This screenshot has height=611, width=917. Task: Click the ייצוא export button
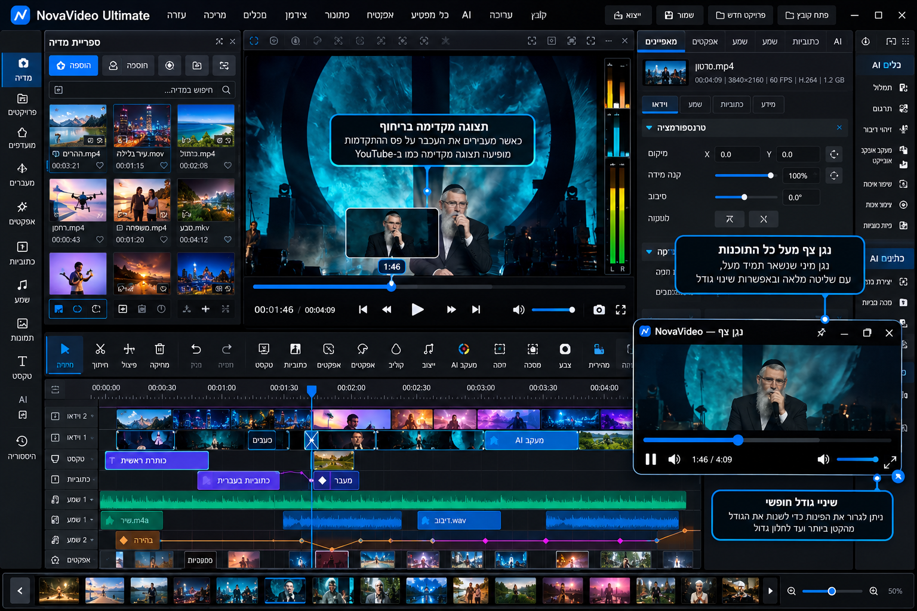pyautogui.click(x=627, y=15)
